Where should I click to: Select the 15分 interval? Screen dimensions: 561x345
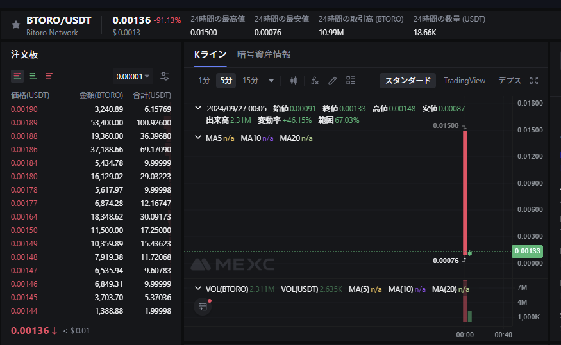coord(250,81)
